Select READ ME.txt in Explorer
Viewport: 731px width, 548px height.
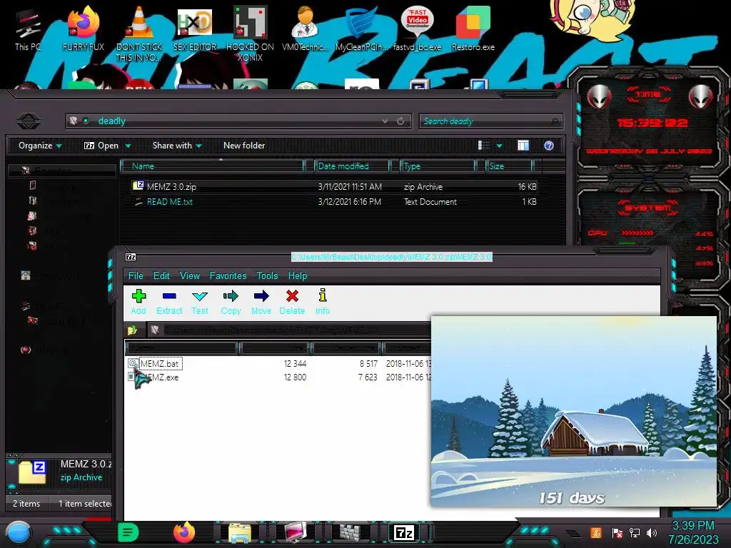tap(169, 202)
